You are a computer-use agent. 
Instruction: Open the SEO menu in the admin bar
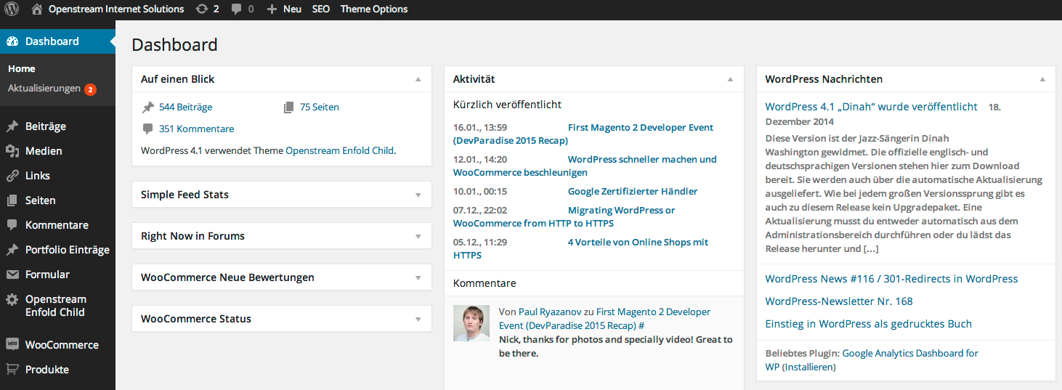[320, 9]
